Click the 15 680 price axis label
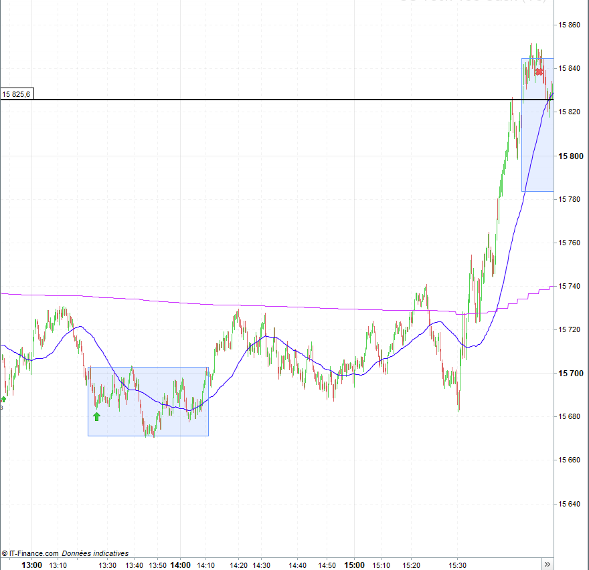The image size is (589, 570). [569, 416]
